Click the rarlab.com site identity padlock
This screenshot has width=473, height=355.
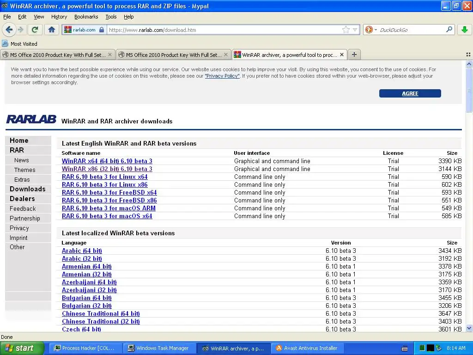102,30
